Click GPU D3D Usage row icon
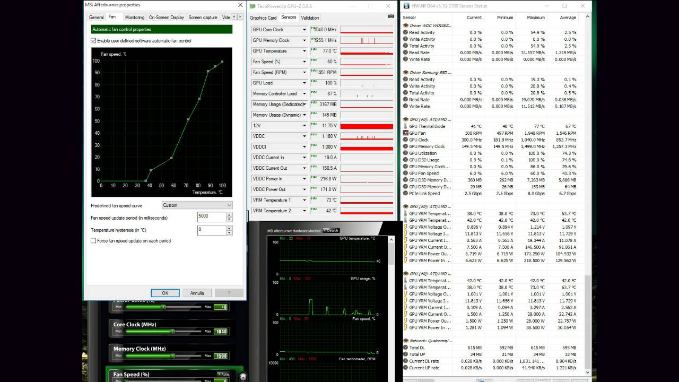The image size is (679, 382). pos(406,160)
